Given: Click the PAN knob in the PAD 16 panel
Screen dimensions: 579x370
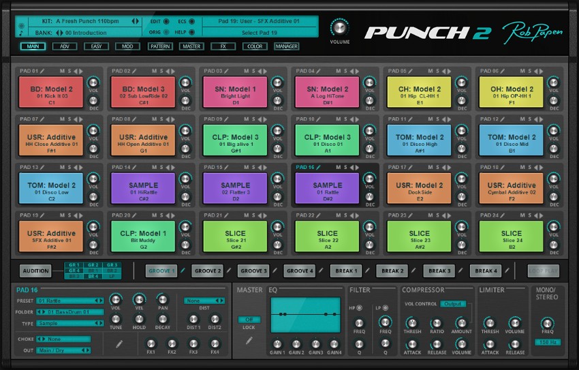Looking at the screenshot, I should click(163, 299).
